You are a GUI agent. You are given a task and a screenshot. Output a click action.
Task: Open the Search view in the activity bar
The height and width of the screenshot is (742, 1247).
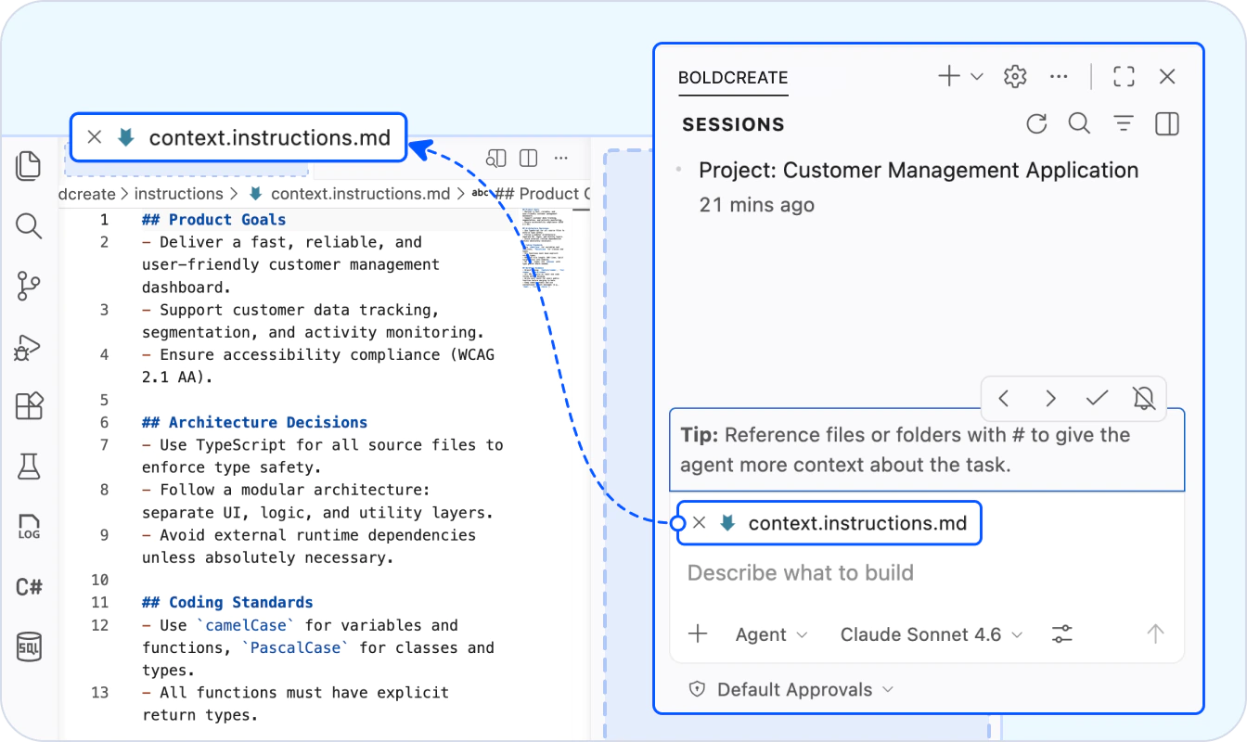(x=29, y=225)
